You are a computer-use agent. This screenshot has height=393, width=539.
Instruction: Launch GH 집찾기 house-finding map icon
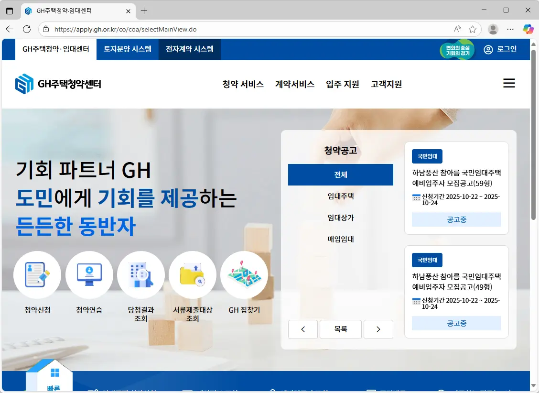[244, 275]
